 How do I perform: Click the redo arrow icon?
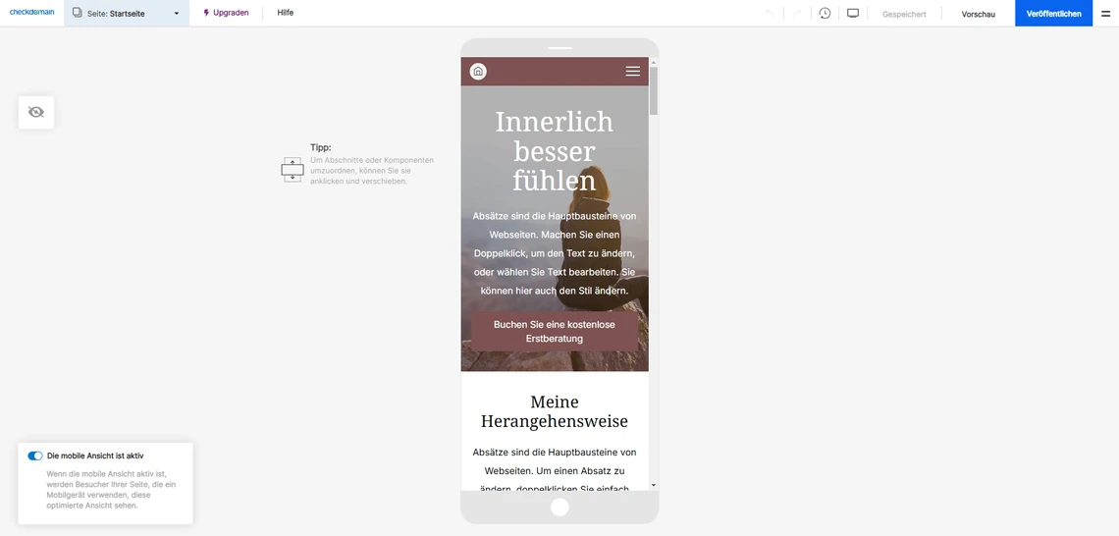pos(797,13)
